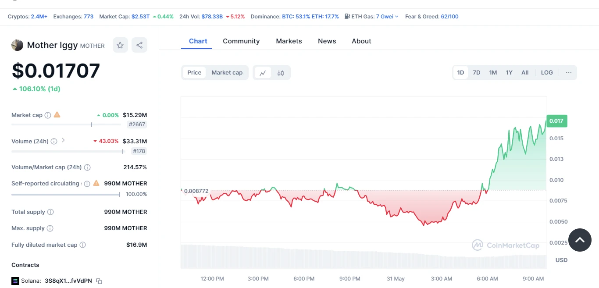
Task: Switch chart to line view
Action: [263, 73]
